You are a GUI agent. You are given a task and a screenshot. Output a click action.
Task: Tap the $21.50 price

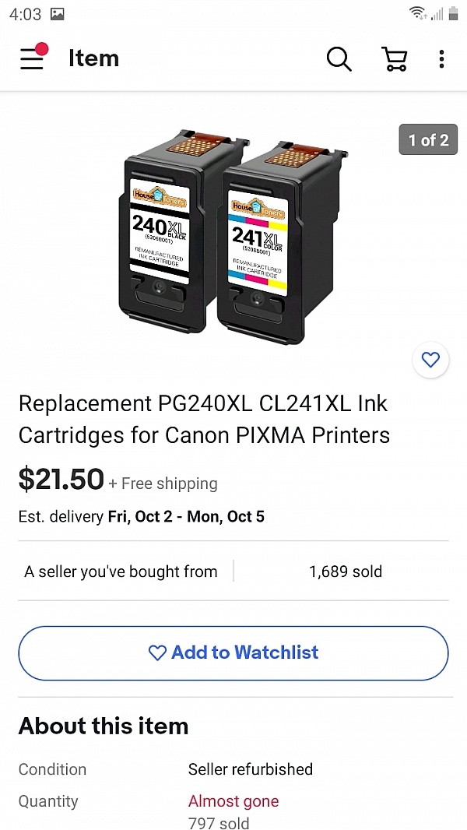(x=61, y=479)
